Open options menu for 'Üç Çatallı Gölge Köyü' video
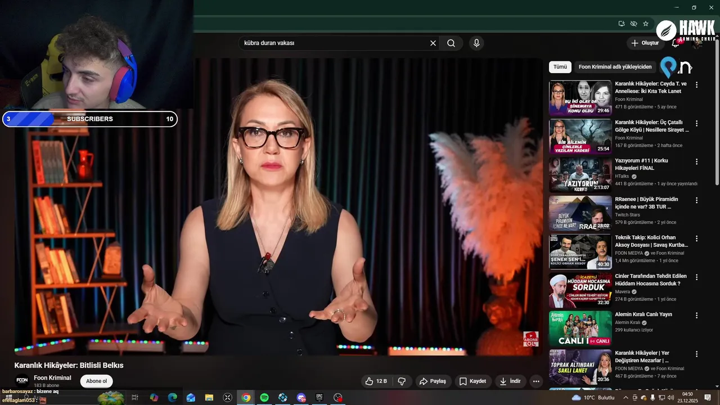Screen dimensions: 720x405 696,123
